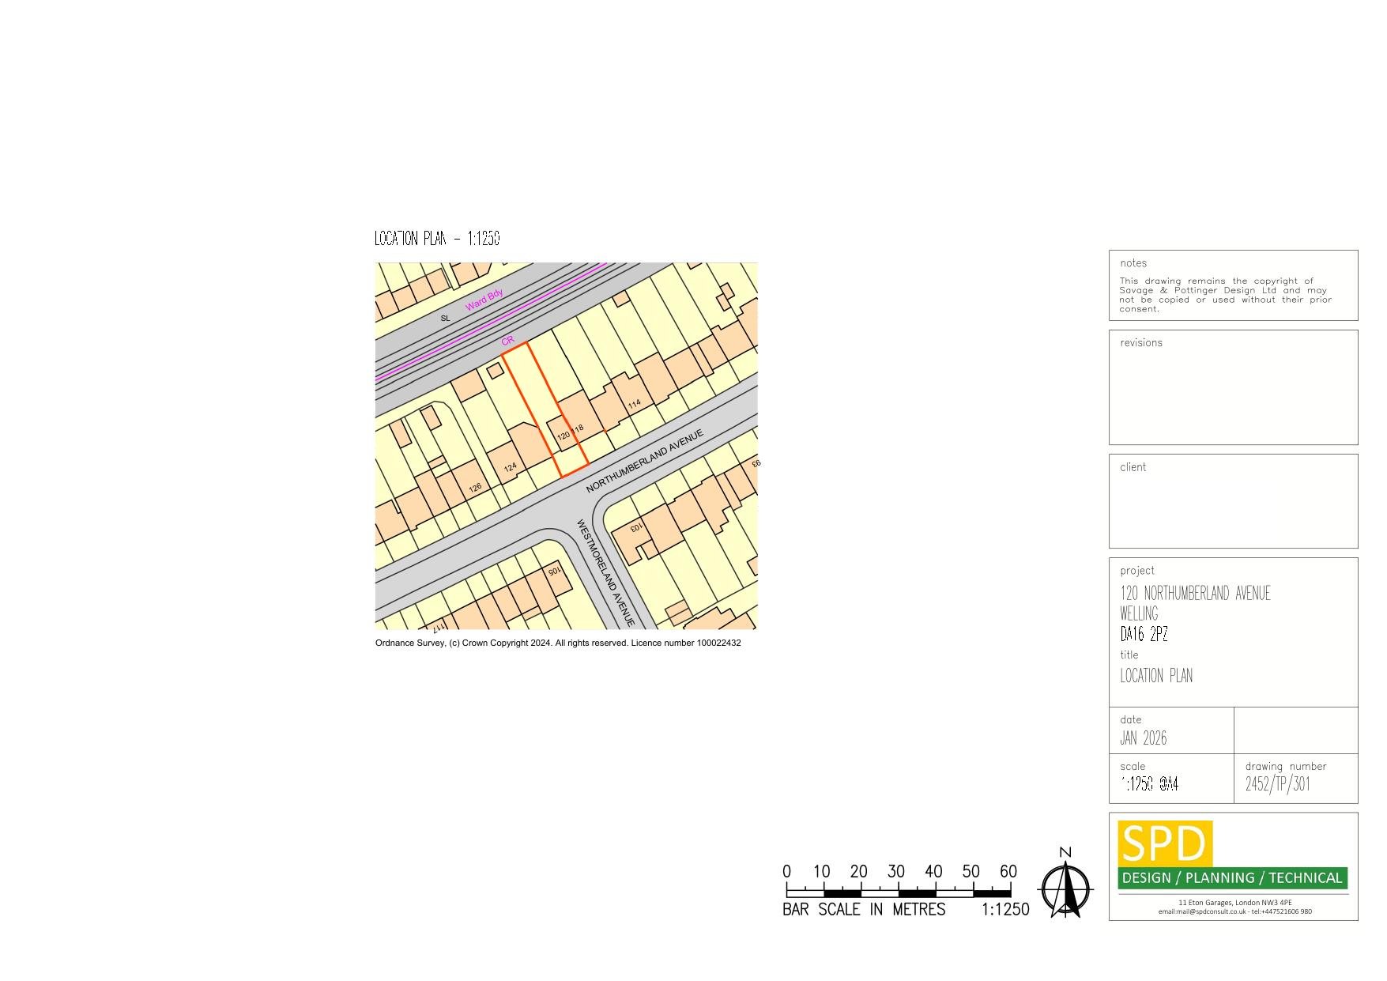
Task: Click the Northumberland Avenue street label
Action: point(644,462)
